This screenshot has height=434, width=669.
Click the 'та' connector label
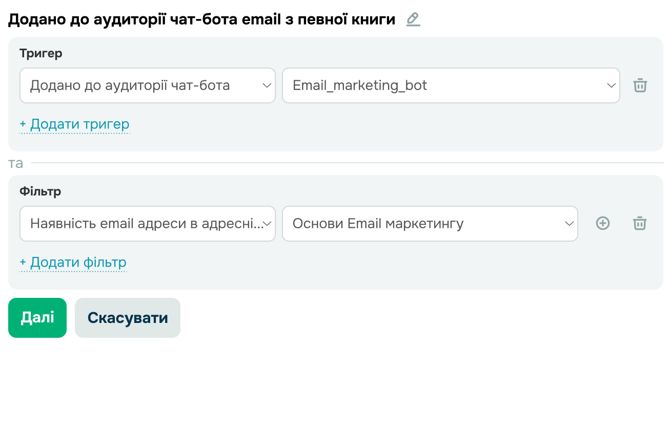click(16, 163)
